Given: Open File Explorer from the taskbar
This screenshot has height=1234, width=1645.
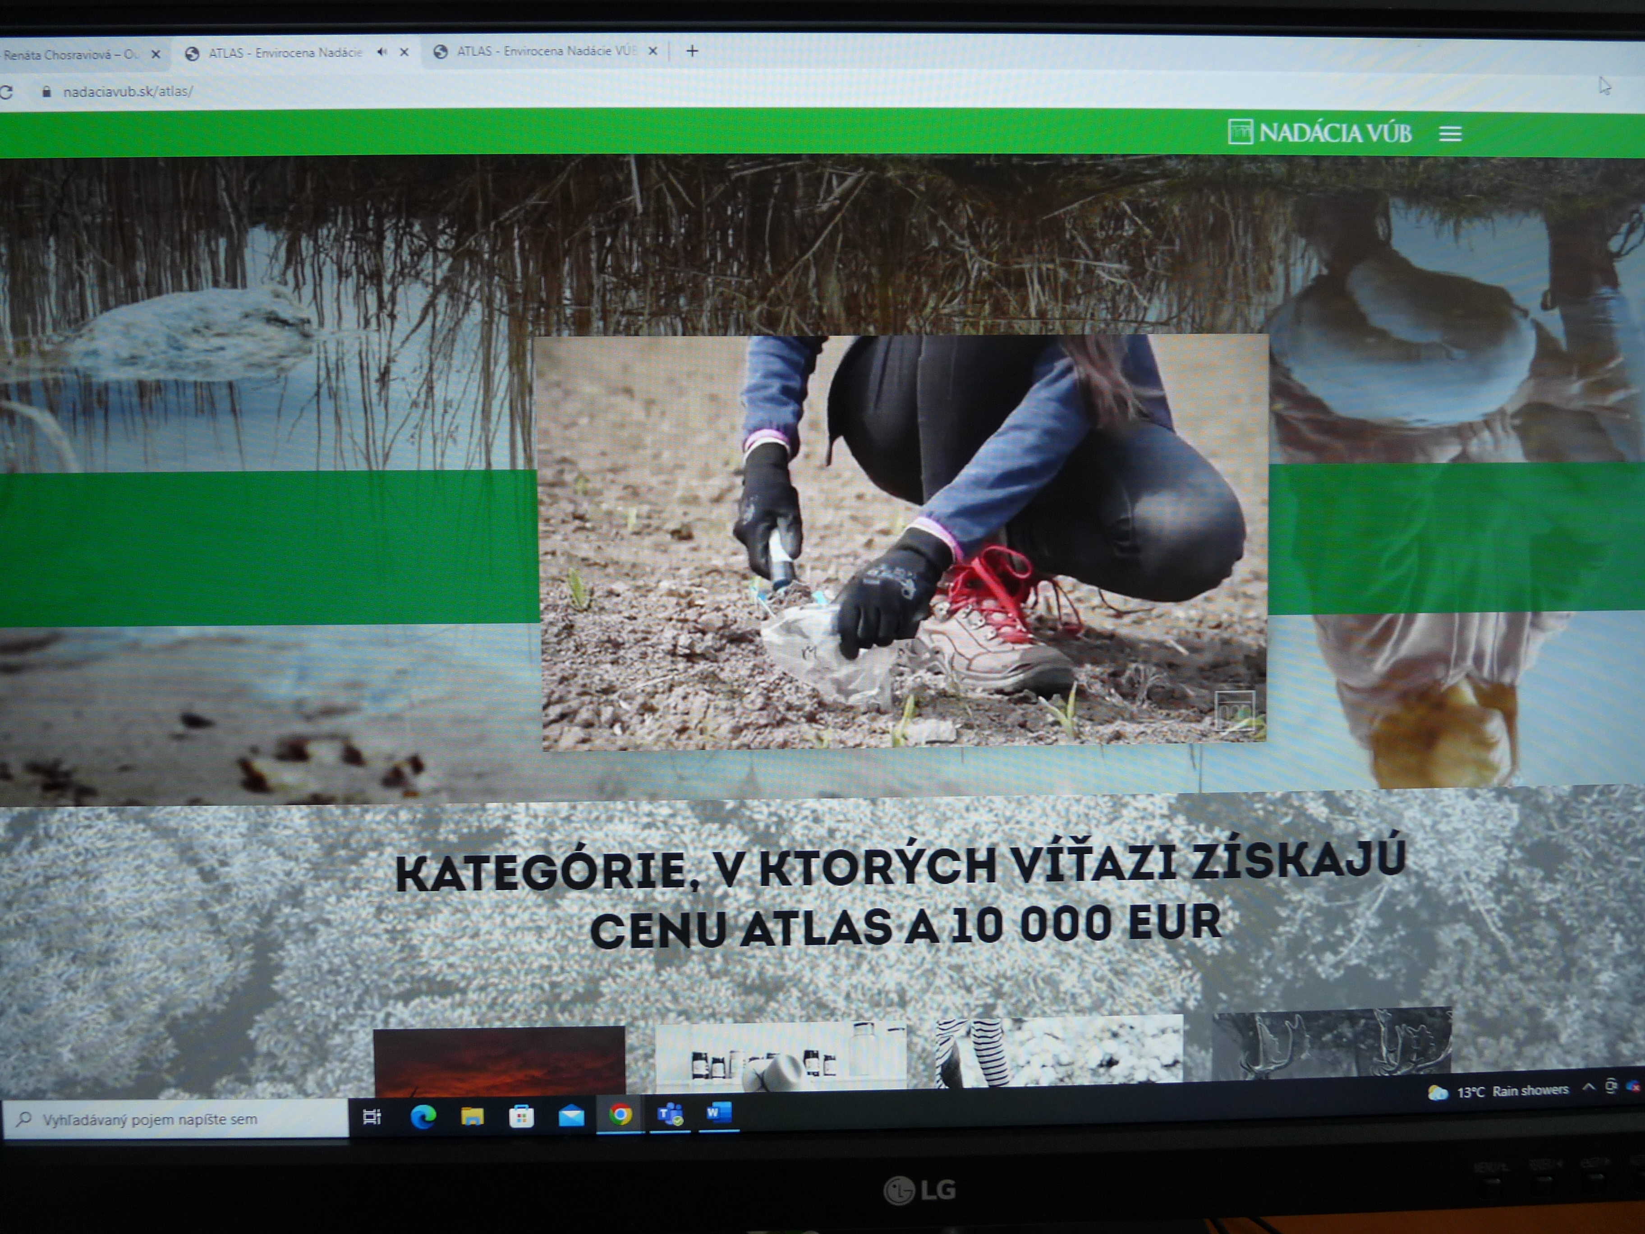Looking at the screenshot, I should tap(472, 1116).
